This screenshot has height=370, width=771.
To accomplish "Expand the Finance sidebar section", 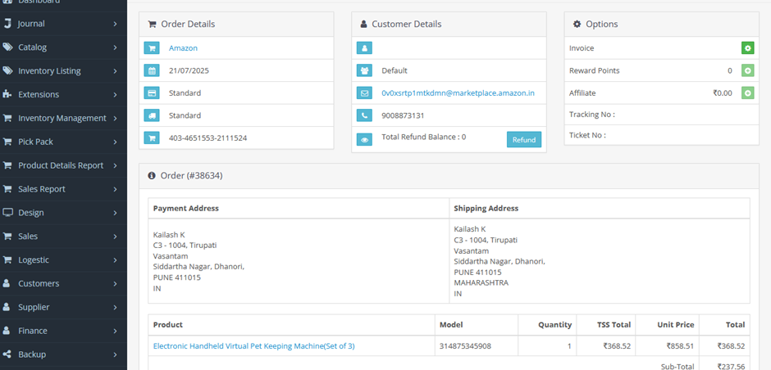I will point(62,331).
